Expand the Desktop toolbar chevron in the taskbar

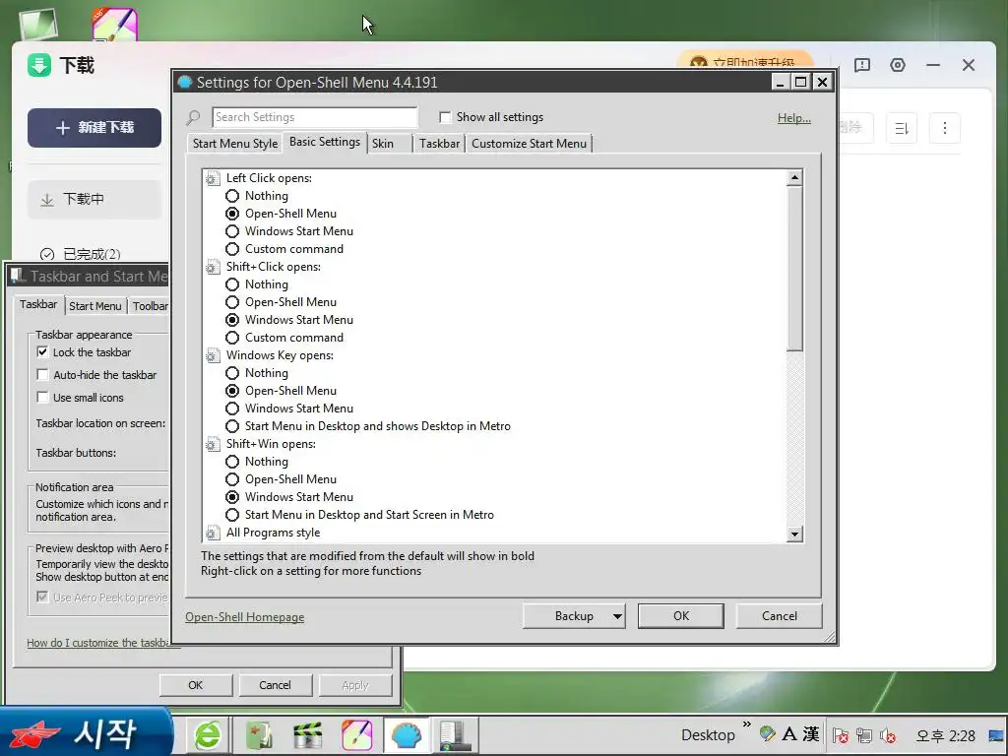tap(746, 724)
